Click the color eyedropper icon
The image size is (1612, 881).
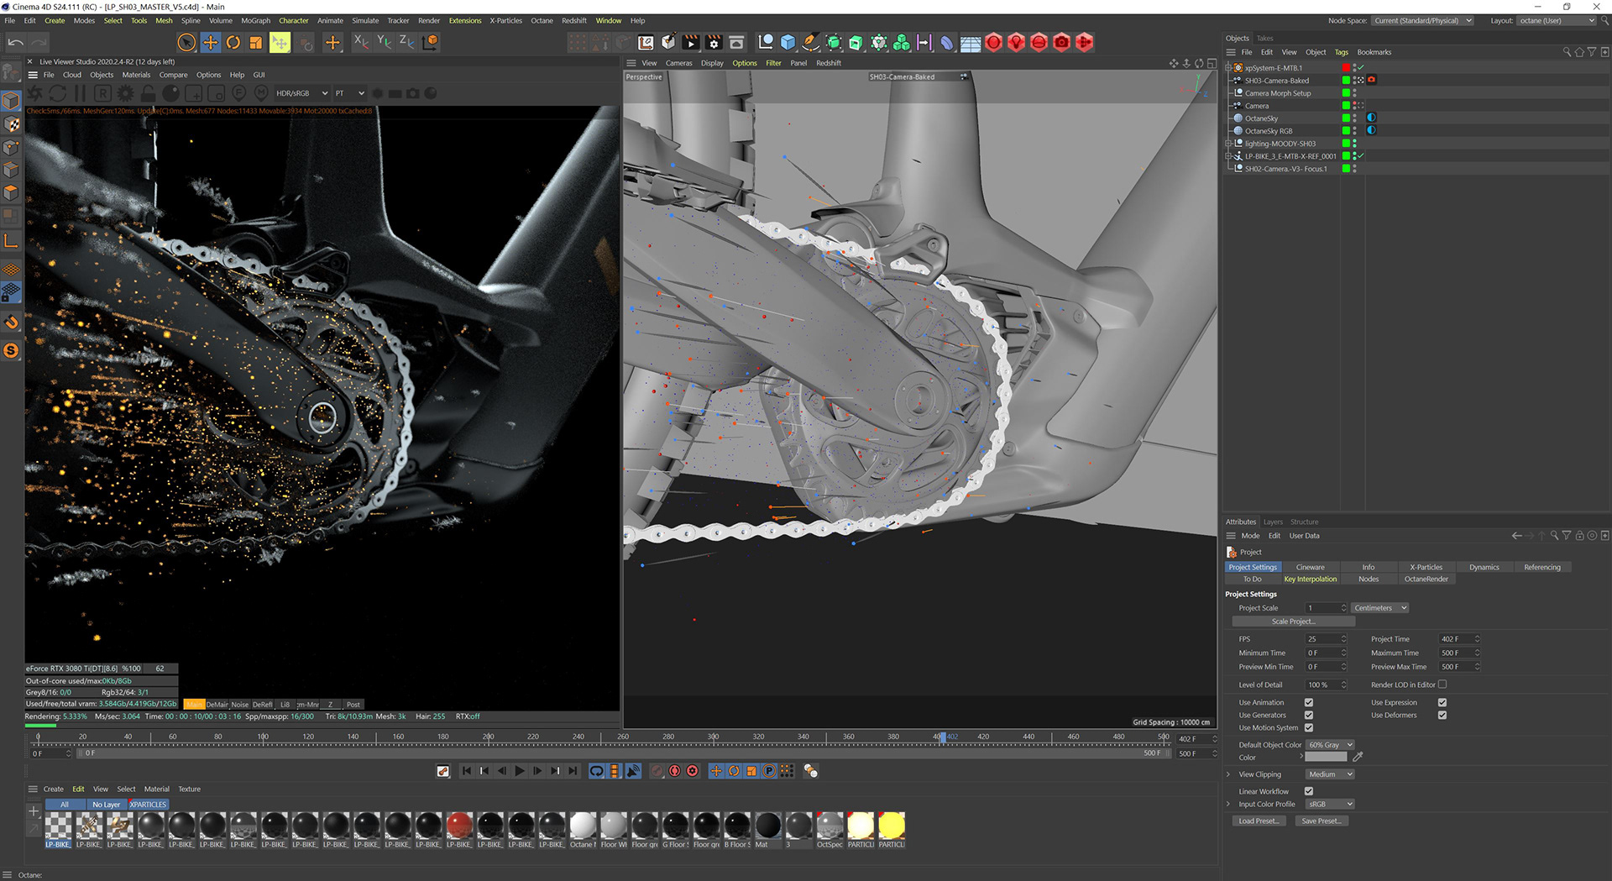point(1358,757)
